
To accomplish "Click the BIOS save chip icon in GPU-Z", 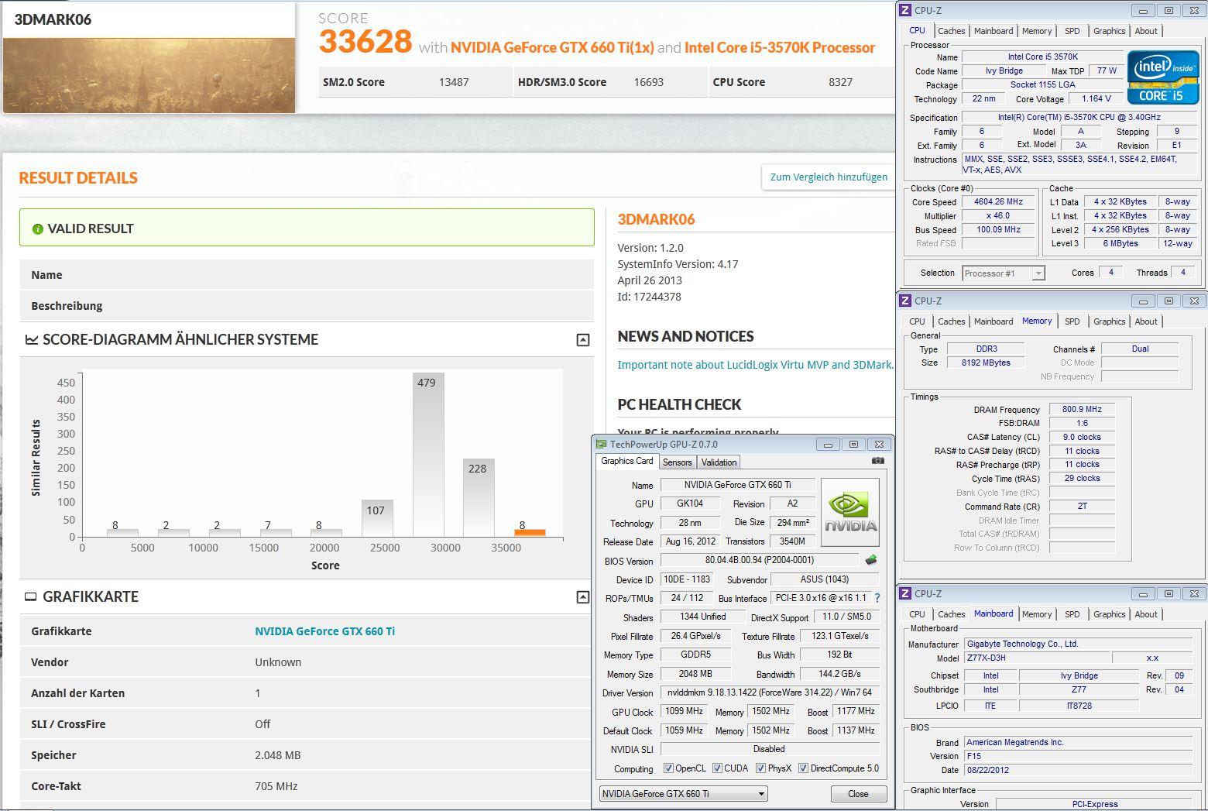I will (x=871, y=560).
